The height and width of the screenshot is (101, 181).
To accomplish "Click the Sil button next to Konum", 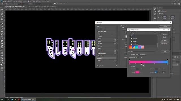I will point(164,72).
